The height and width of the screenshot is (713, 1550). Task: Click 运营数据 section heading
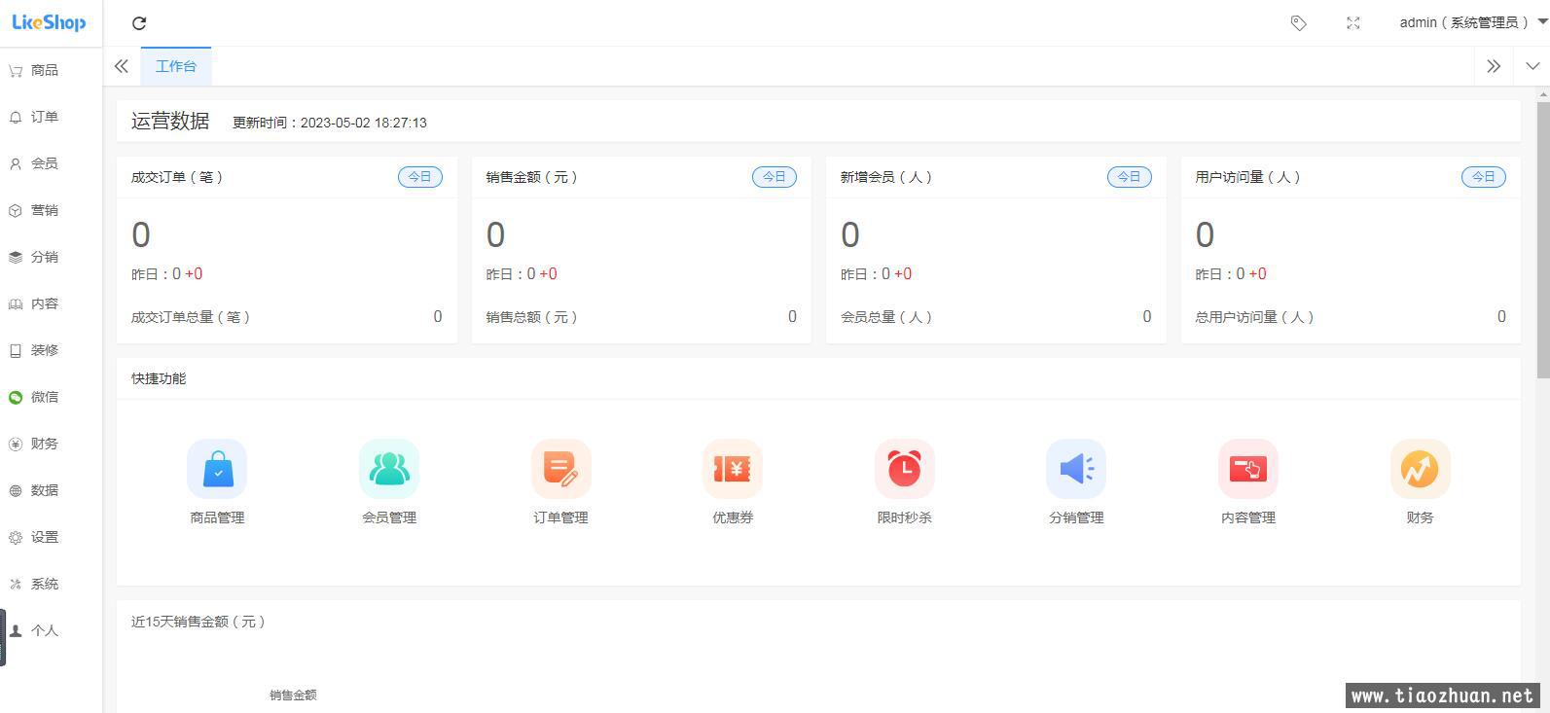tap(170, 121)
